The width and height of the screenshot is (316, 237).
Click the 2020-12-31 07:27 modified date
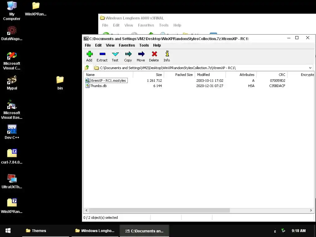210,86
